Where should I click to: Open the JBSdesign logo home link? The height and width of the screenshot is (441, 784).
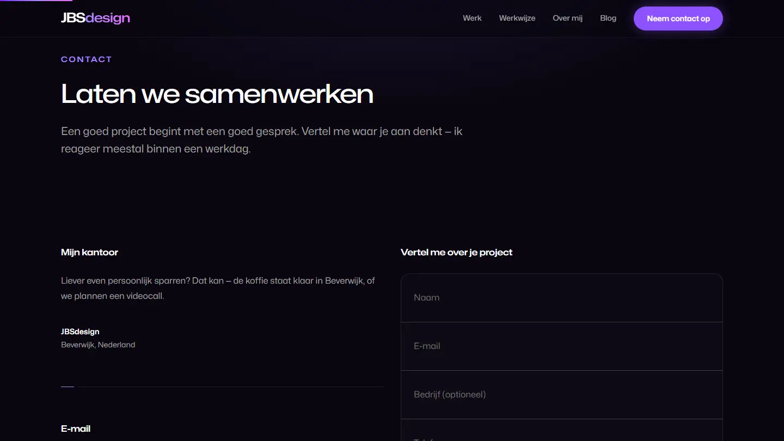point(95,18)
